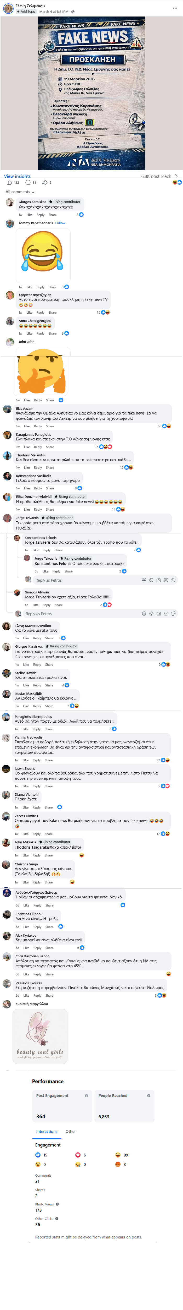Image resolution: width=183 pixels, height=1310 pixels.
Task: Attach a photo via the camera icon in the upper reply box
Action: (159, 580)
